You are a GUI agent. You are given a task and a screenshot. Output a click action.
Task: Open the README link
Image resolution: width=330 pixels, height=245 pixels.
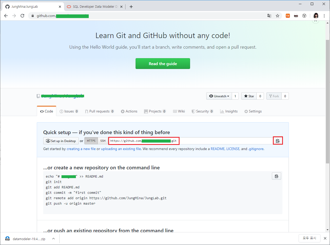pyautogui.click(x=218, y=149)
